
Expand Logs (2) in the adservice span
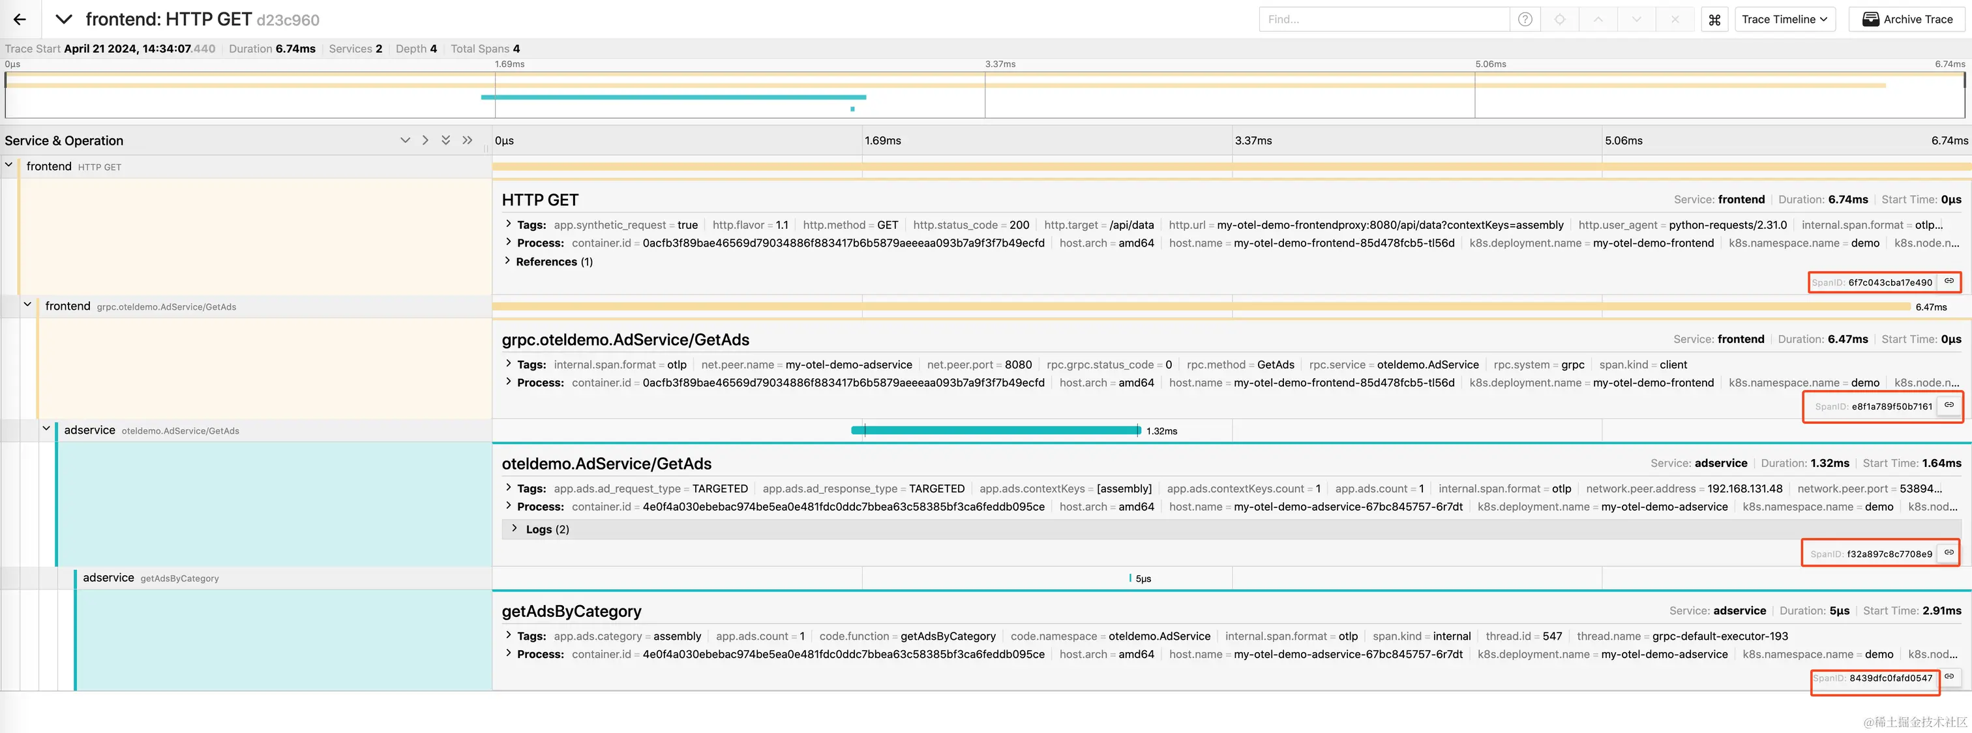point(539,530)
